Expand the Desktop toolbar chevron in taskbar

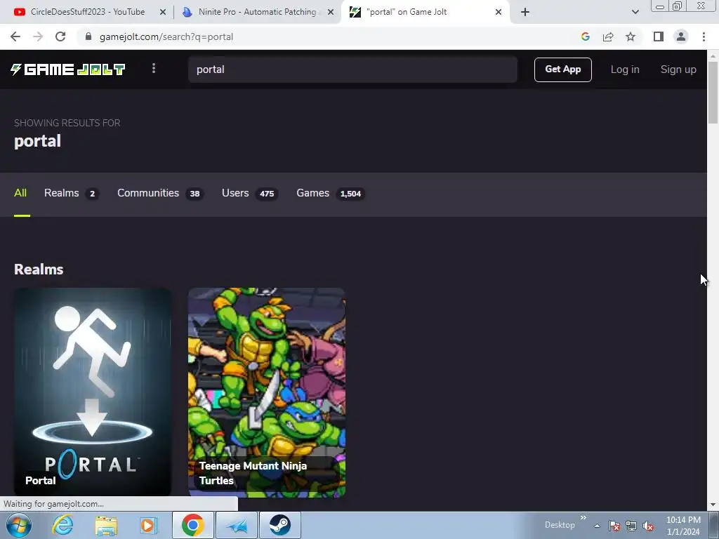click(583, 518)
